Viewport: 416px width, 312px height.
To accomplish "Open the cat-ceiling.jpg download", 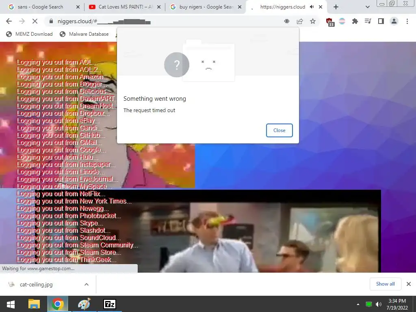I will click(x=36, y=284).
